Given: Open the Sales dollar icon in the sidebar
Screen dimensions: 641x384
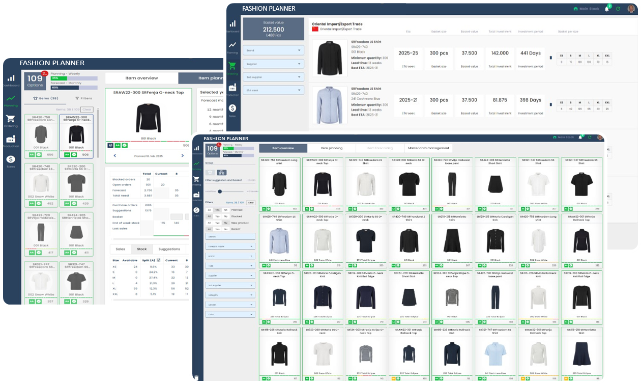Looking at the screenshot, I should tap(197, 209).
